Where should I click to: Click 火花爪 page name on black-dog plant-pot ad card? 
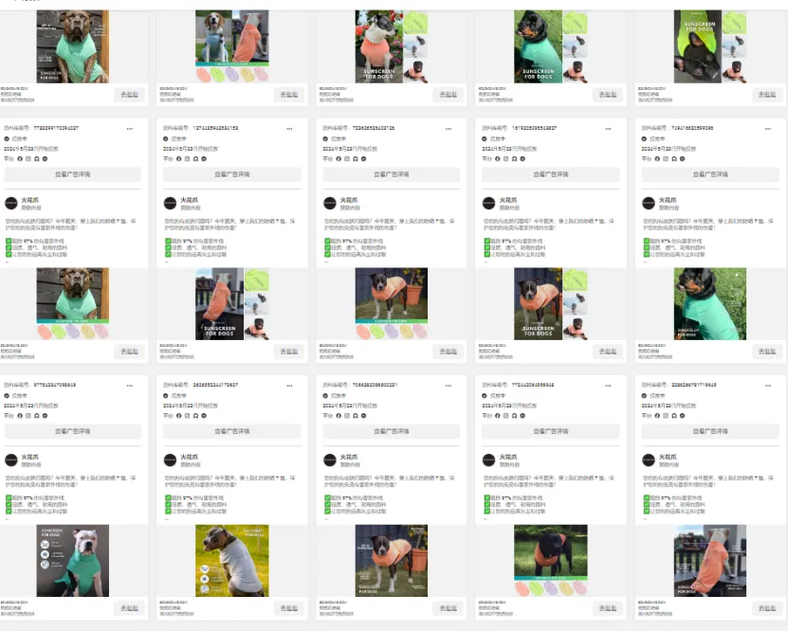click(349, 457)
